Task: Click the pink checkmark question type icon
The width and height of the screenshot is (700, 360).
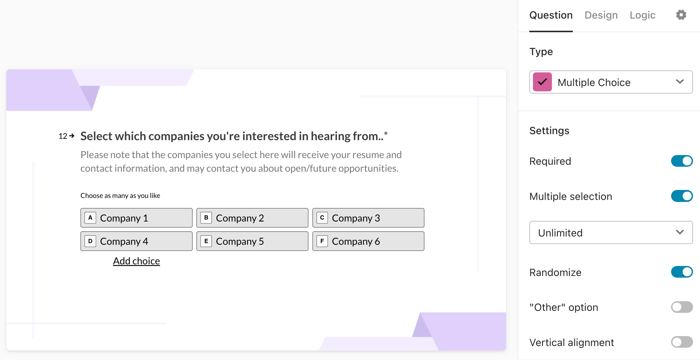Action: (x=542, y=82)
